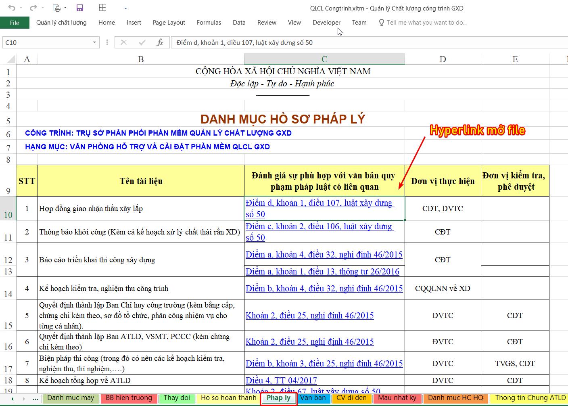Open the File tab
Image resolution: width=568 pixels, height=406 pixels.
(x=15, y=23)
